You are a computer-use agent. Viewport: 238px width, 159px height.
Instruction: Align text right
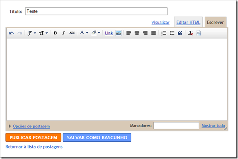[145, 33]
